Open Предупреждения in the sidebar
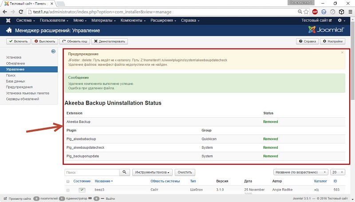355x202 pixels. click(x=19, y=87)
